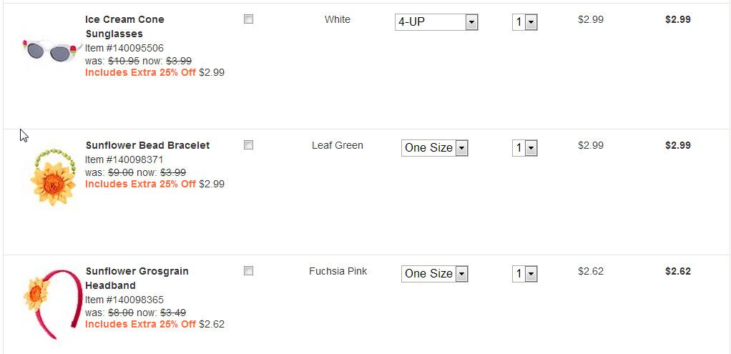Expand the quantity dropdown for the bracelet
Viewport: 731px width, 354px height.
pyautogui.click(x=524, y=149)
